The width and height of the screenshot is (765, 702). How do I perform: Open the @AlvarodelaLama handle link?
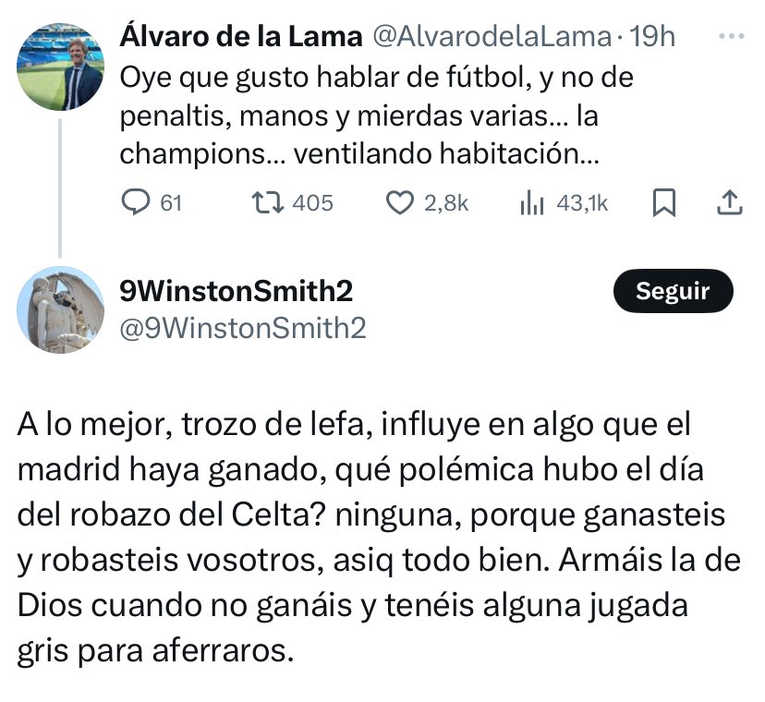click(x=492, y=37)
